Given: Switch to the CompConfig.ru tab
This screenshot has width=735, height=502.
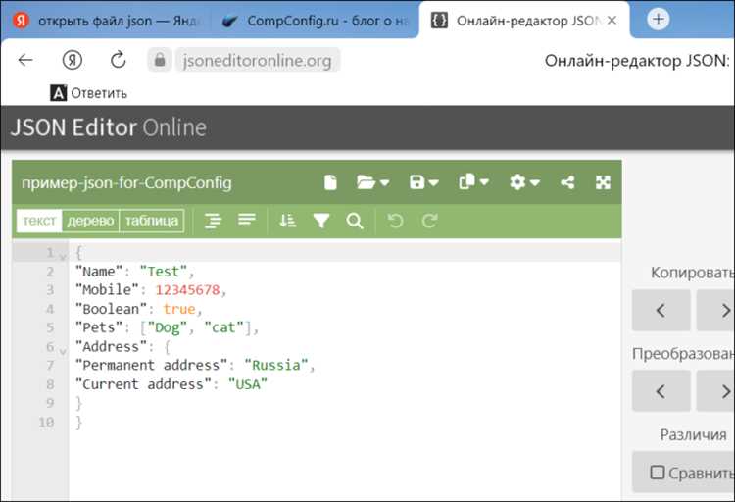Looking at the screenshot, I should [x=314, y=21].
